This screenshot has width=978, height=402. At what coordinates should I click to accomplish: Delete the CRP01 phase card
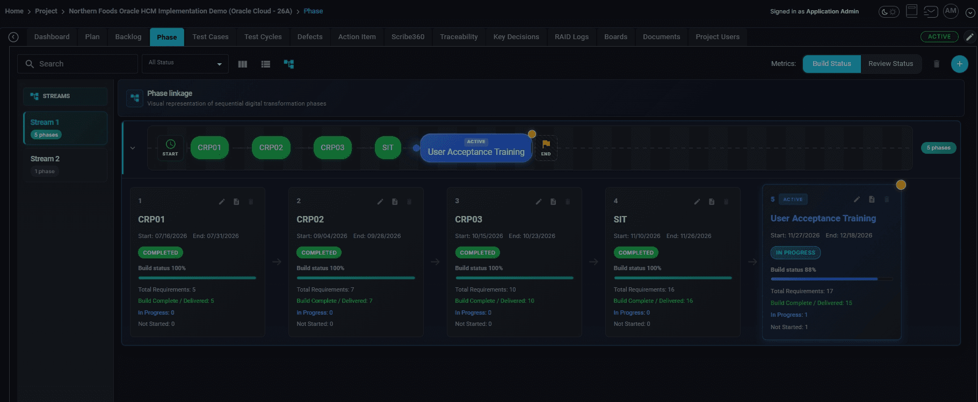(x=251, y=202)
